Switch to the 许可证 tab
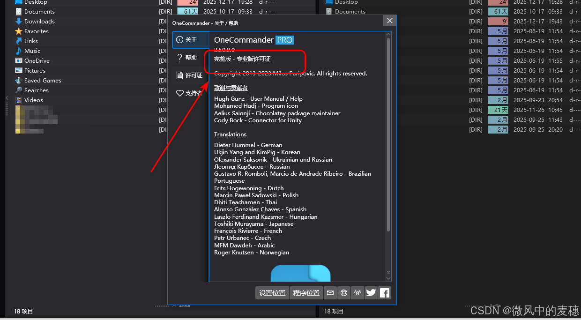Viewport: 581px width, 320px height. point(191,75)
